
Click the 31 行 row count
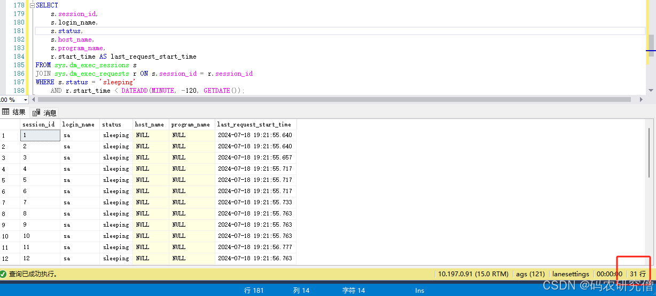(638, 274)
